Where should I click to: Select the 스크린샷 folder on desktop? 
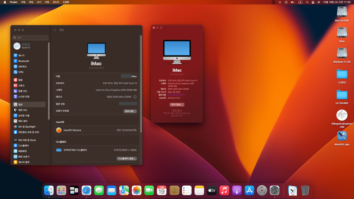(x=342, y=76)
